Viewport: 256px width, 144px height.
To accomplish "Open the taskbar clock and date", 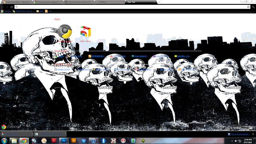I will point(248,141).
